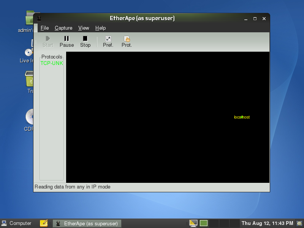Screen dimensions: 304x228
Task: Open the Capture menu
Action: tap(63, 28)
